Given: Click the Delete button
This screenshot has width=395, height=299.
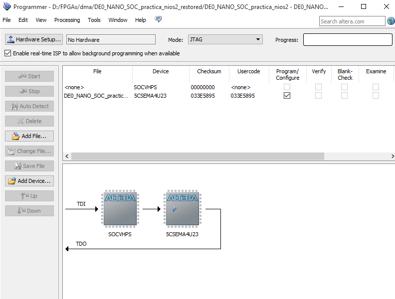Looking at the screenshot, I should coord(29,121).
